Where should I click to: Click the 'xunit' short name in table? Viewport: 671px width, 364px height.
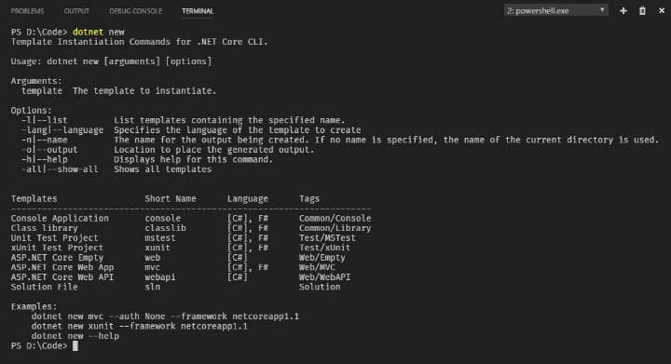click(157, 248)
